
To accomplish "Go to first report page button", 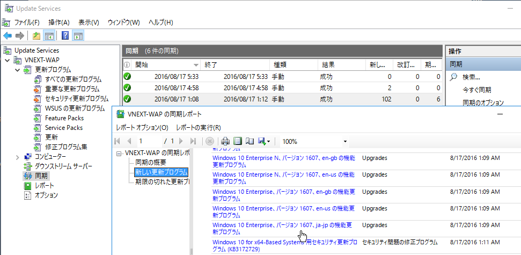I will pos(118,141).
